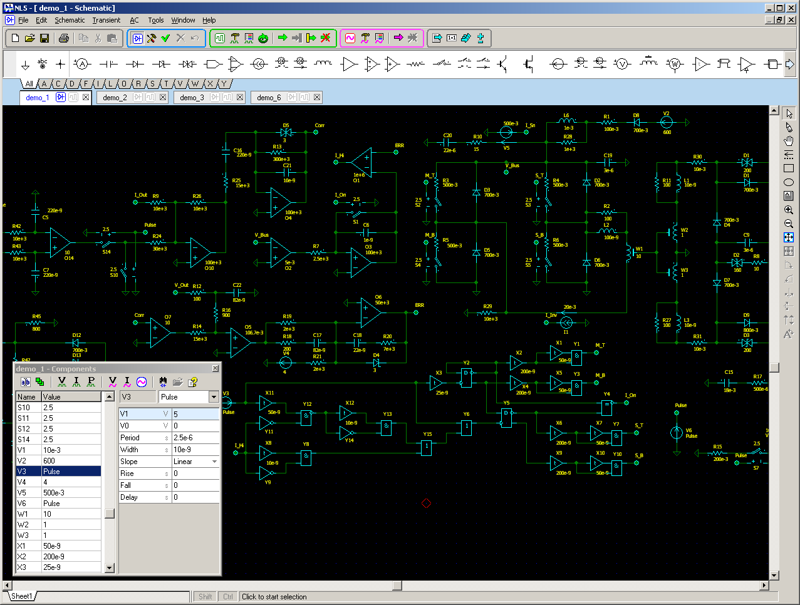The width and height of the screenshot is (800, 605).
Task: Open the Transient menu
Action: click(106, 19)
